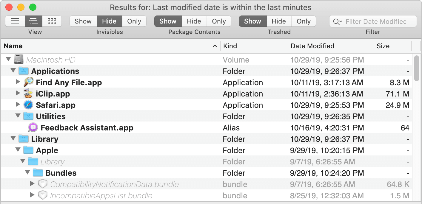Click the Feedback Assistant alias icon
The height and width of the screenshot is (204, 422).
pos(33,128)
